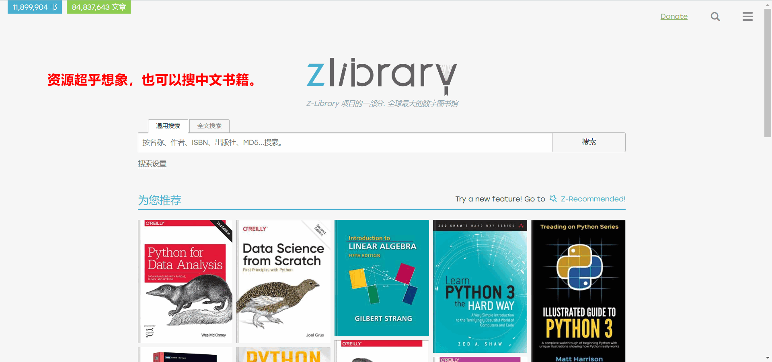The width and height of the screenshot is (772, 362).
Task: Focus the book search input field
Action: tap(345, 142)
